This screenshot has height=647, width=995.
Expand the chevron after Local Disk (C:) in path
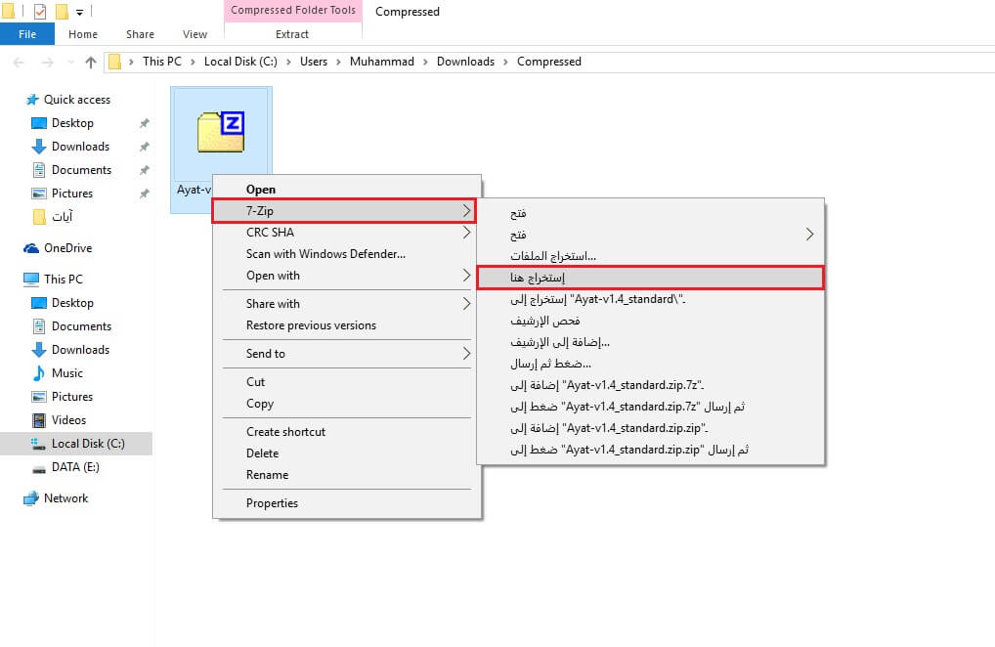pos(288,62)
